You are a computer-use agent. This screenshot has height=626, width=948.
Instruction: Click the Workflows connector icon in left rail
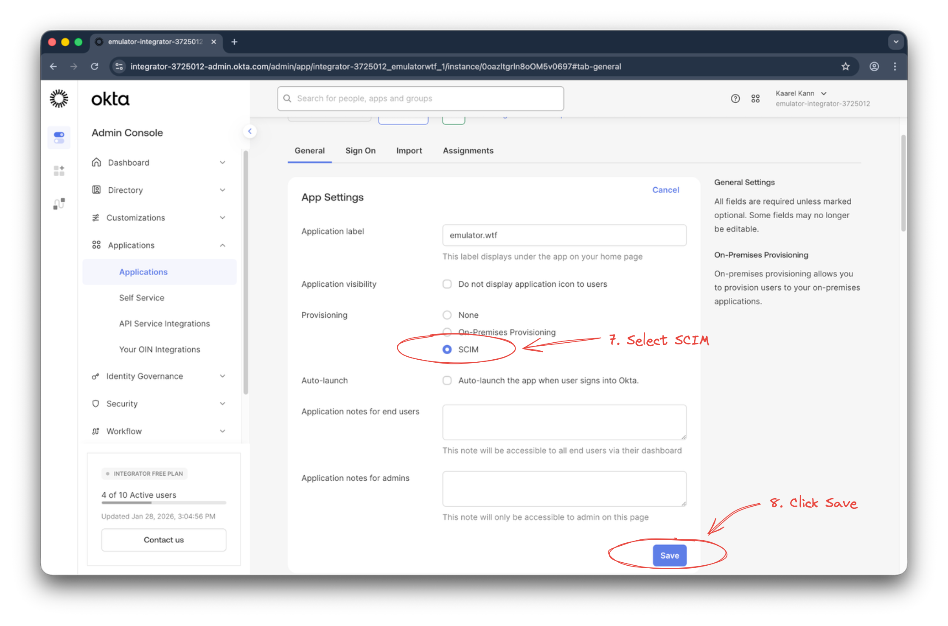click(x=59, y=203)
